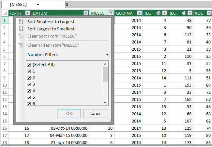Open the Number Filters submenu

[68, 55]
